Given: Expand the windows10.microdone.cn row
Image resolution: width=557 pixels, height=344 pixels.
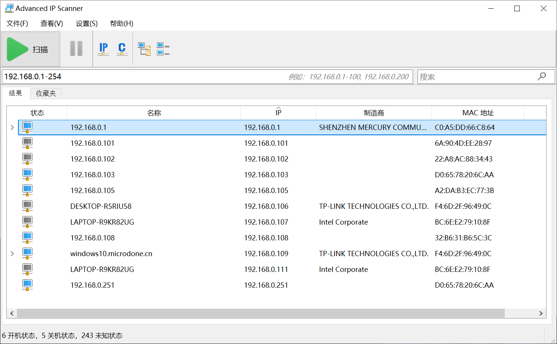Looking at the screenshot, I should (x=12, y=253).
